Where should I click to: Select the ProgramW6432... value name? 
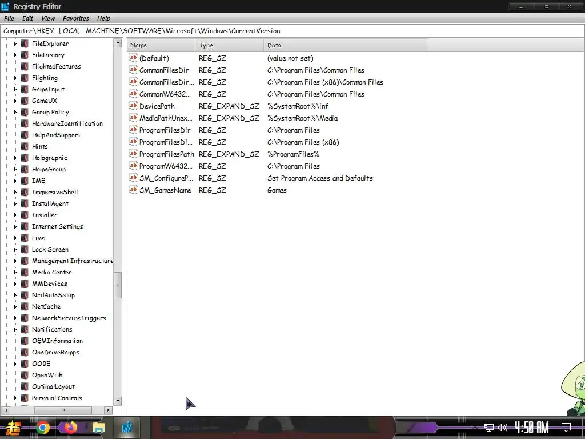coord(166,166)
